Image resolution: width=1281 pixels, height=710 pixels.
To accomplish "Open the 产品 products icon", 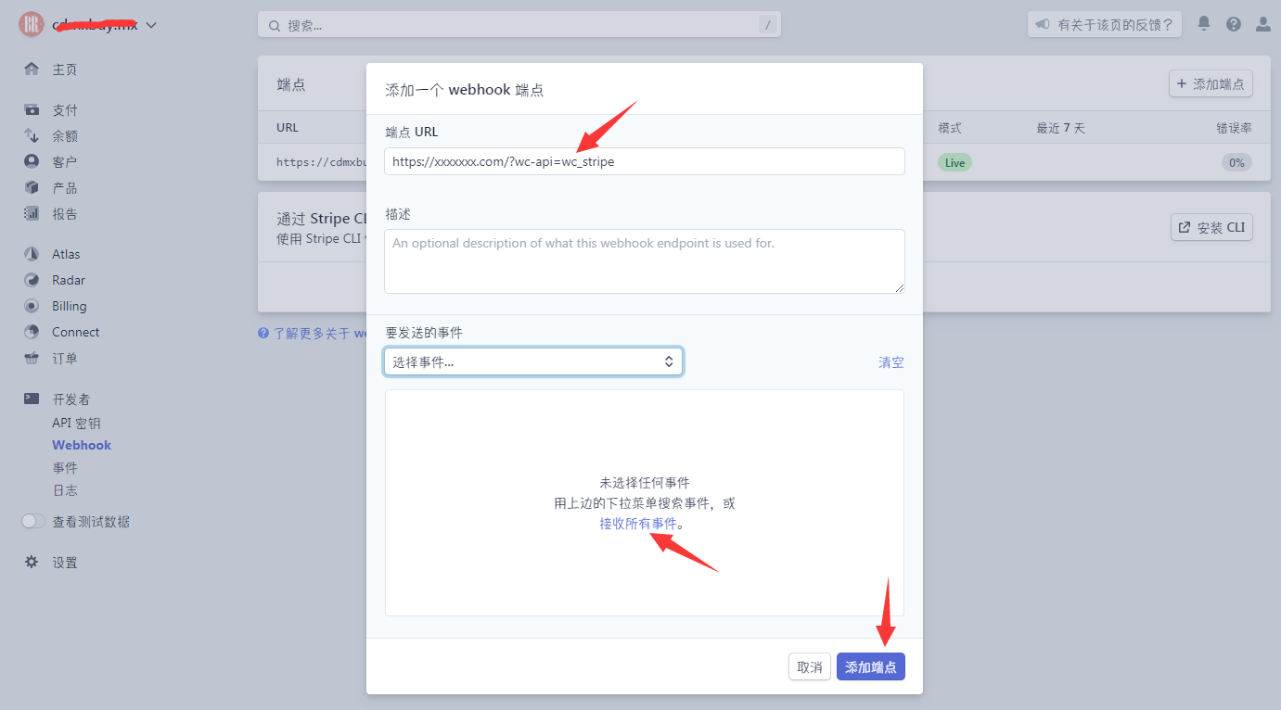I will tap(32, 188).
